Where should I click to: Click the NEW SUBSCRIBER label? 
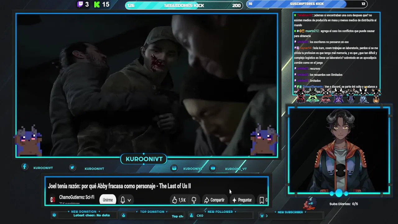point(290,212)
